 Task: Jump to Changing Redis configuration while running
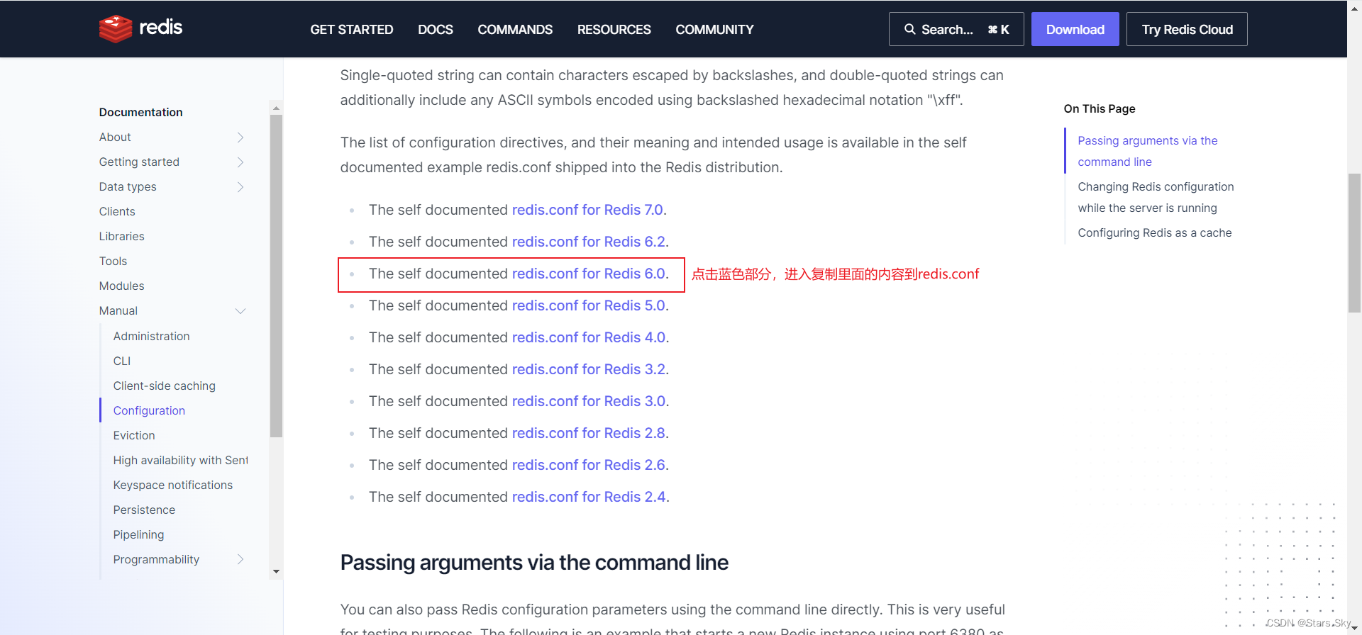1156,197
